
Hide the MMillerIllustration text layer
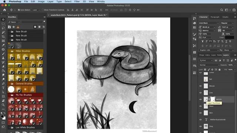(201, 120)
